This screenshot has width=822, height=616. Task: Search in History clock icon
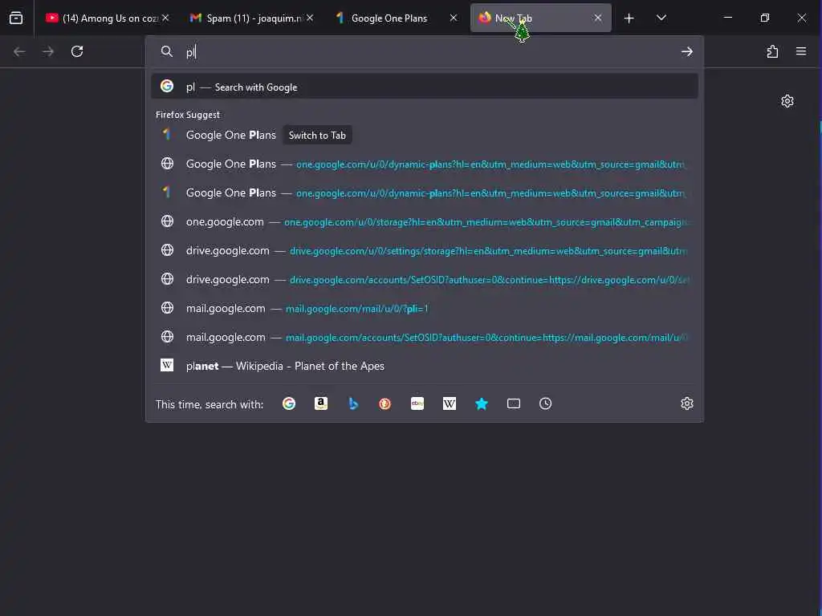pyautogui.click(x=545, y=403)
